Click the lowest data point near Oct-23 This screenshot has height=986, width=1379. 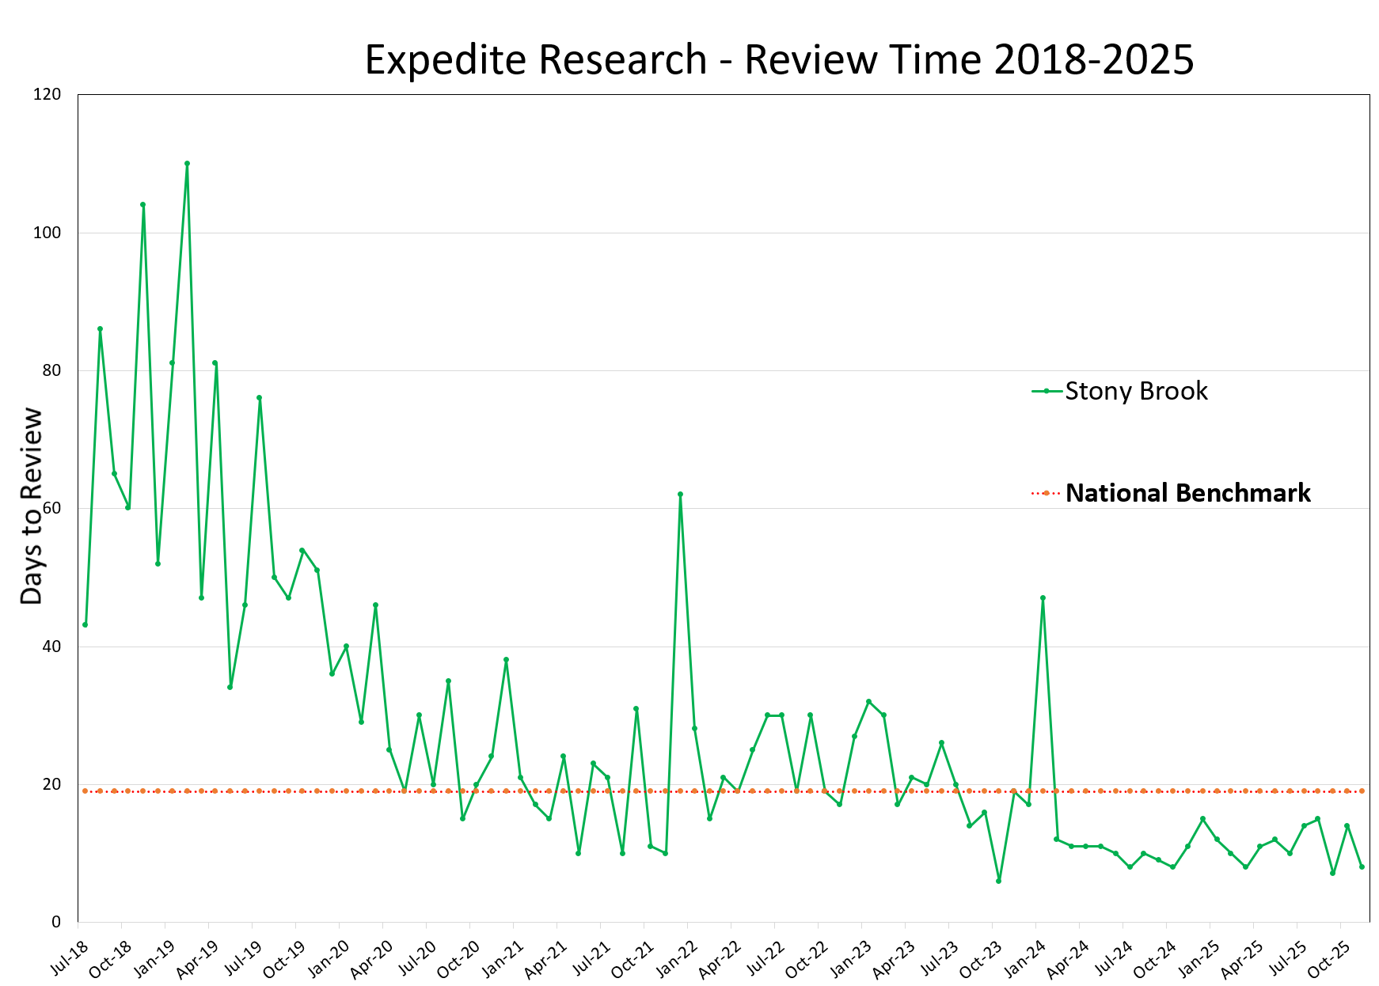[x=998, y=880]
